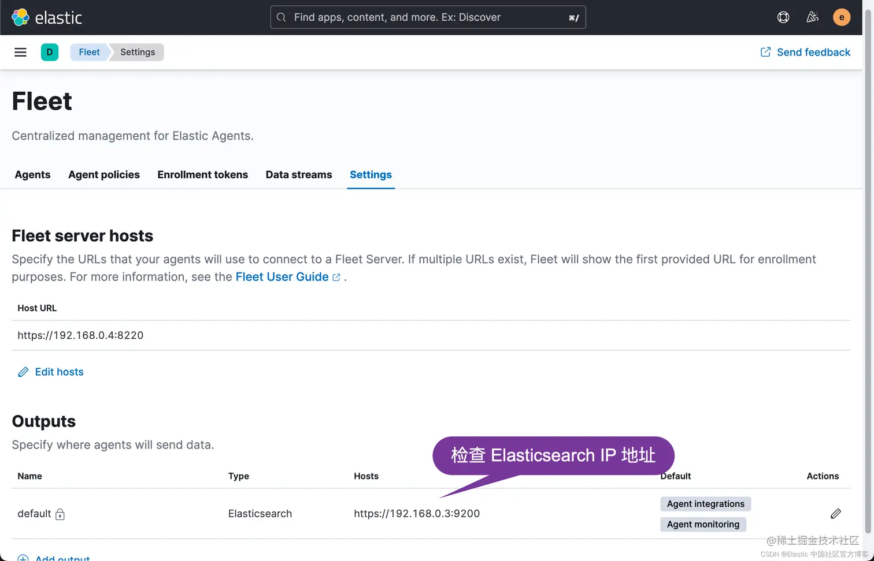Click the Type column header
874x561 pixels.
coord(239,476)
